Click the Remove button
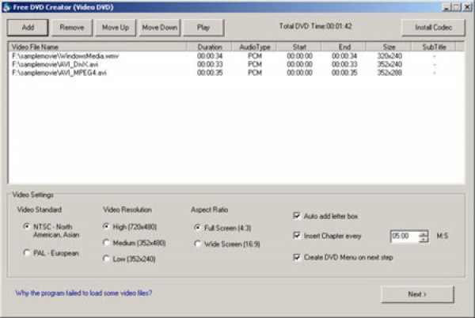 [x=72, y=28]
